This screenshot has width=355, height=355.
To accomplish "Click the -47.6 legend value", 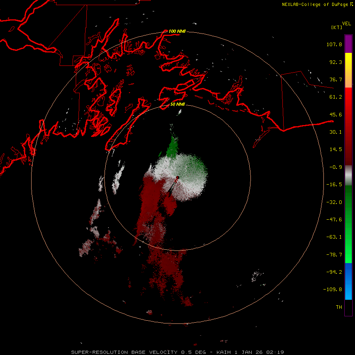I will coord(334,220).
